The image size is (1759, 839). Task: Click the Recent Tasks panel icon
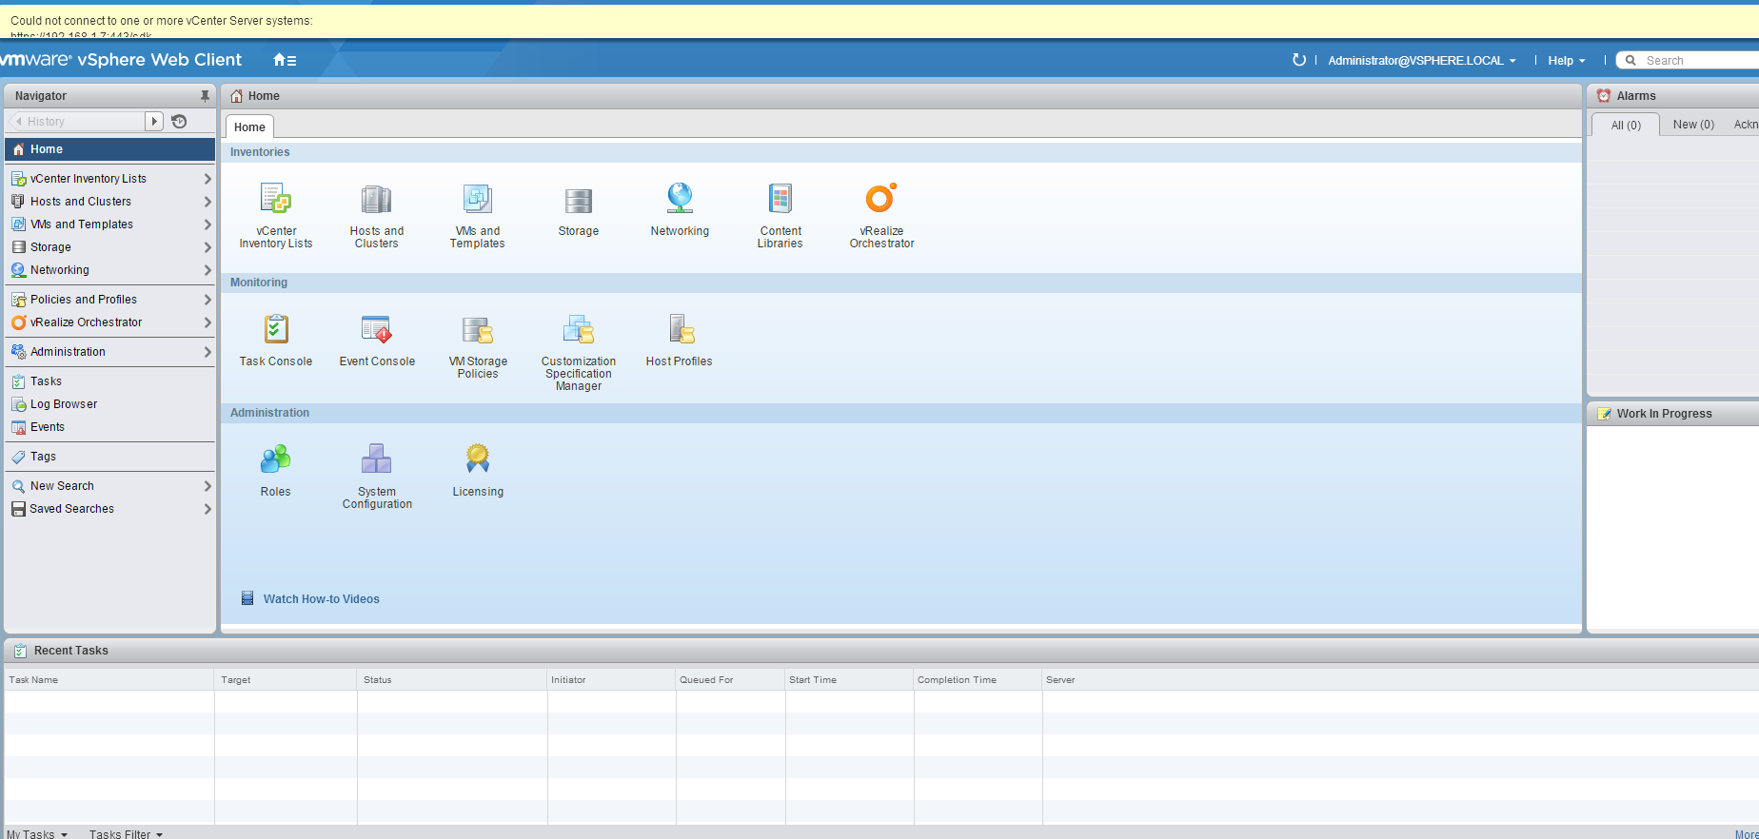click(x=20, y=651)
